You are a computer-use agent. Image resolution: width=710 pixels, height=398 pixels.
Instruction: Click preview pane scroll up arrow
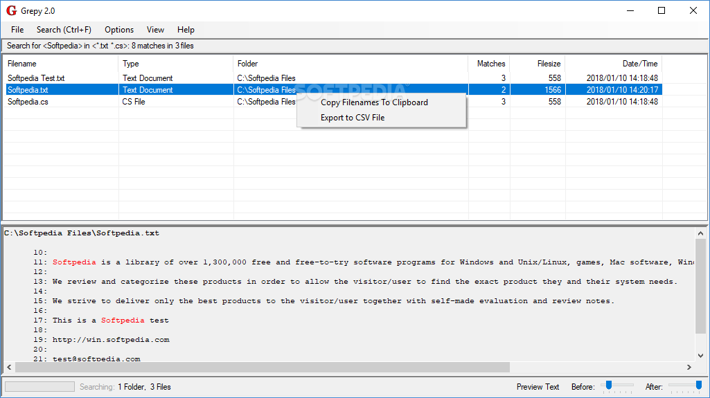tap(700, 233)
